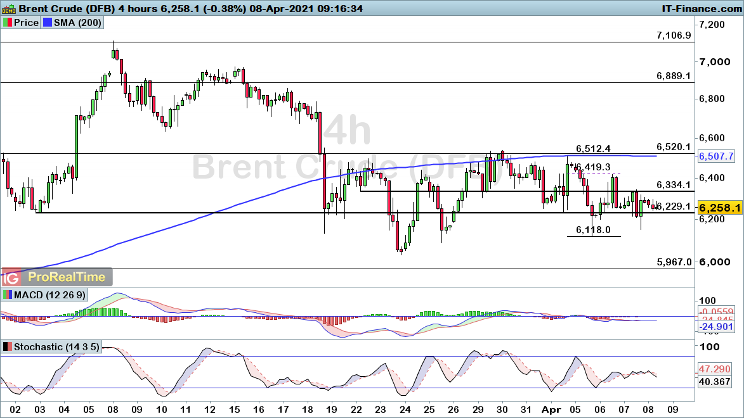Open the SMA (200) indicator settings
This screenshot has width=744, height=418.
click(x=77, y=23)
